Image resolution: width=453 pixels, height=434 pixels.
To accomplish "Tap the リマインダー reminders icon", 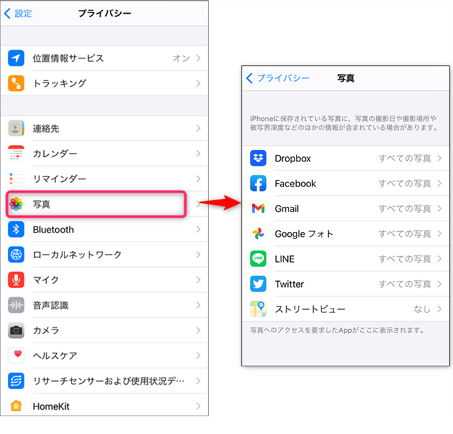I will tap(16, 179).
